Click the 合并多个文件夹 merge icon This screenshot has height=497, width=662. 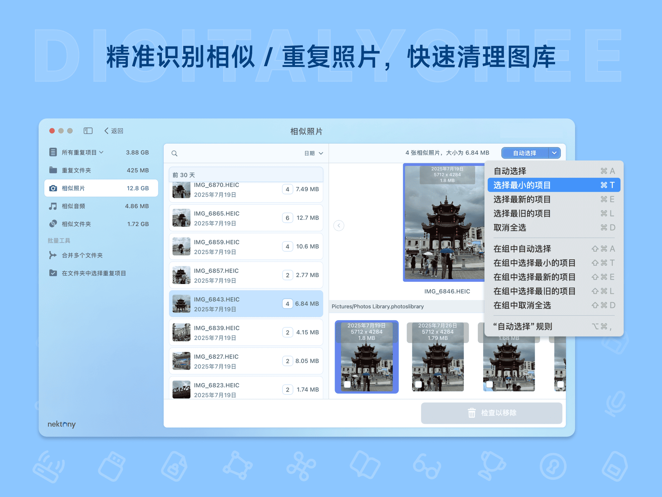point(53,255)
